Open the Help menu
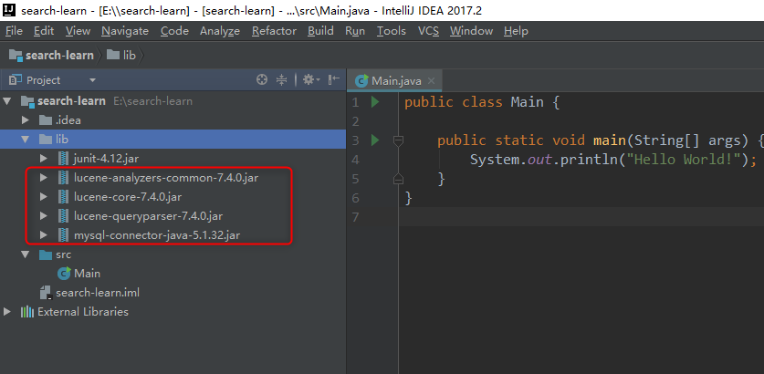 click(x=516, y=31)
